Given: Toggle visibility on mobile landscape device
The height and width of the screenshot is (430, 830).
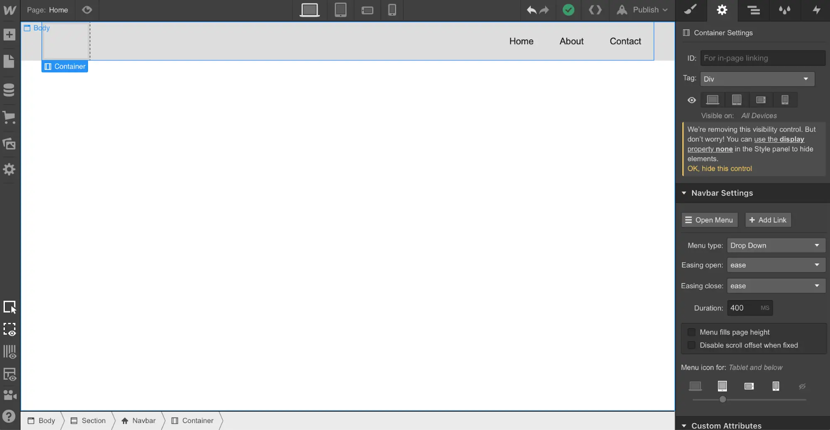Looking at the screenshot, I should pos(761,100).
